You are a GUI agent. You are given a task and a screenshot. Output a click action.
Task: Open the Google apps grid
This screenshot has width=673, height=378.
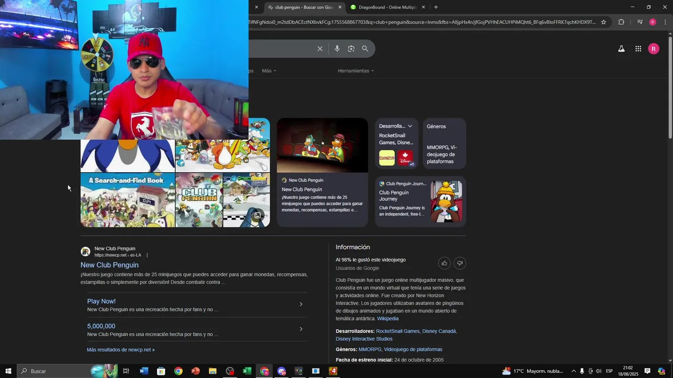click(638, 49)
